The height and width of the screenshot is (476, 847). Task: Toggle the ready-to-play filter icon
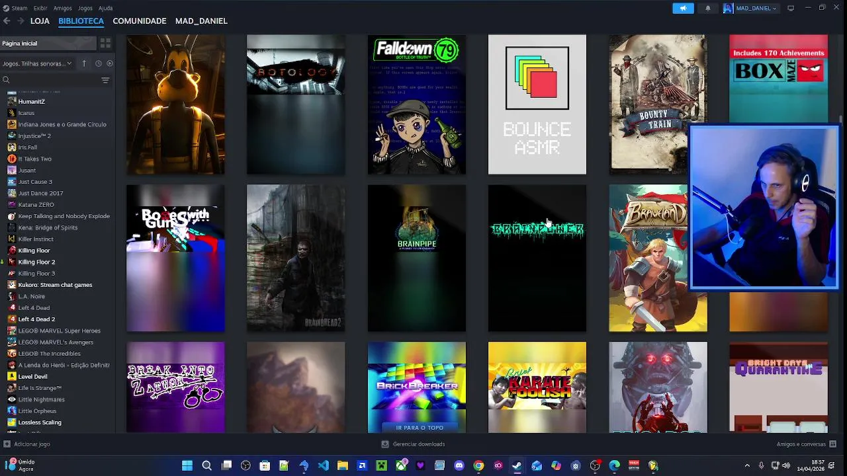(110, 63)
